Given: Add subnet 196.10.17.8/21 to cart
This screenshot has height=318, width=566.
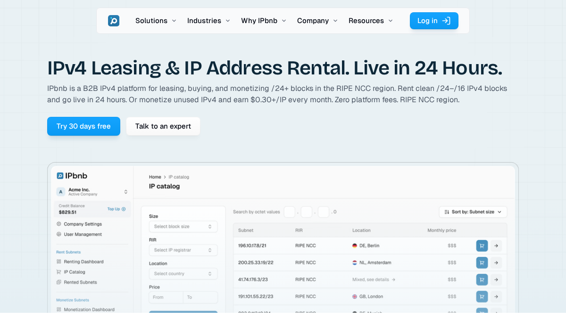Looking at the screenshot, I should click(482, 245).
